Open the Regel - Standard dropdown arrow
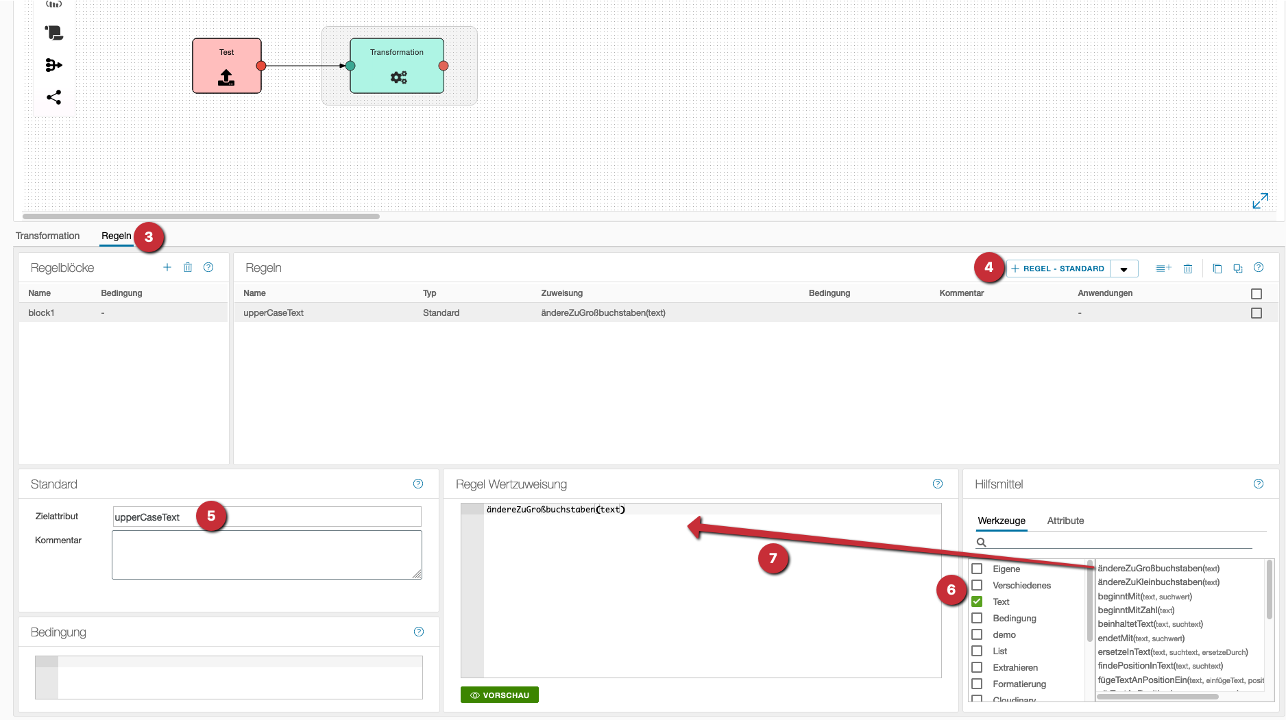Image resolution: width=1286 pixels, height=720 pixels. coord(1124,269)
